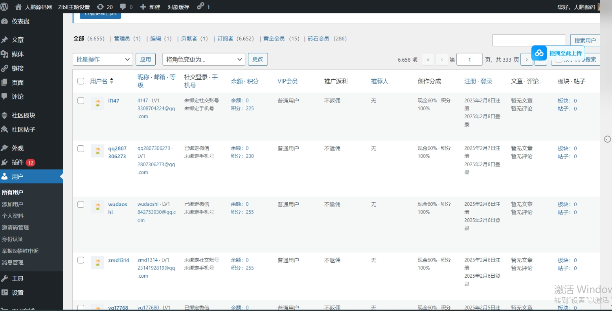Click avatar of user qq2807306273
The width and height of the screenshot is (612, 313).
[97, 151]
